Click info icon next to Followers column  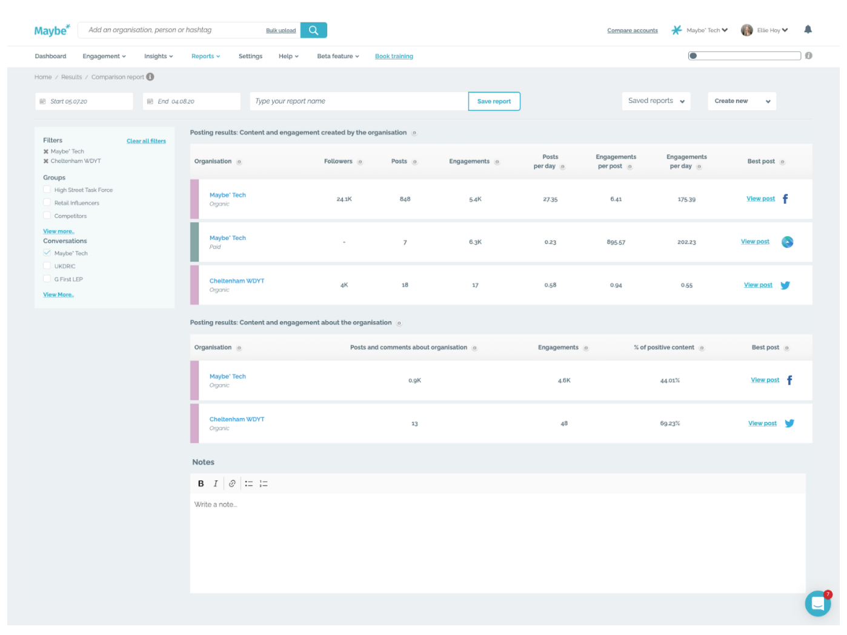360,162
